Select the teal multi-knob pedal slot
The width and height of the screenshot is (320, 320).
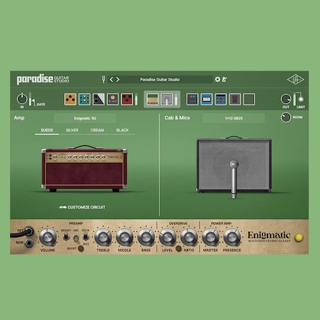click(x=84, y=99)
